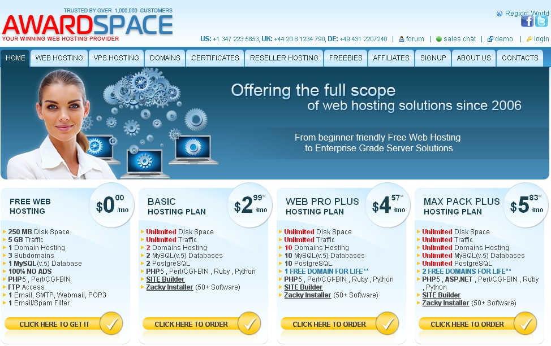Click the $5.83/mo price bubble
551x346 pixels.
pyautogui.click(x=527, y=205)
